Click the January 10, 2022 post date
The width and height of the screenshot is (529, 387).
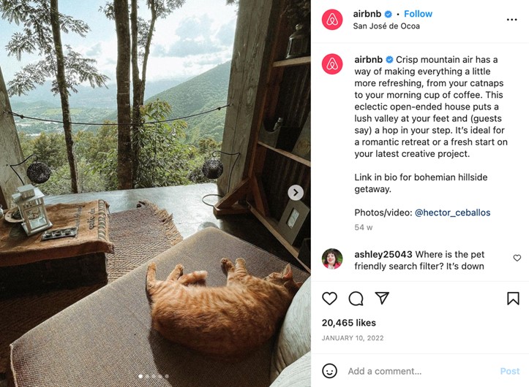pos(351,338)
